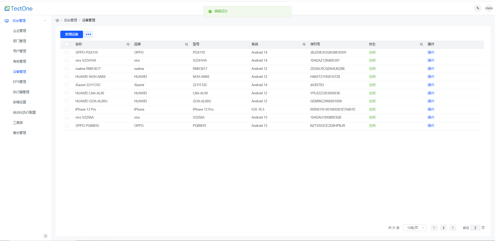495x241 pixels.
Task: Click the 序列号 column header
Action: (315, 44)
